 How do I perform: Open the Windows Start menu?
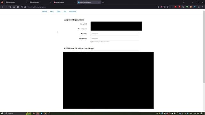coord(2,113)
